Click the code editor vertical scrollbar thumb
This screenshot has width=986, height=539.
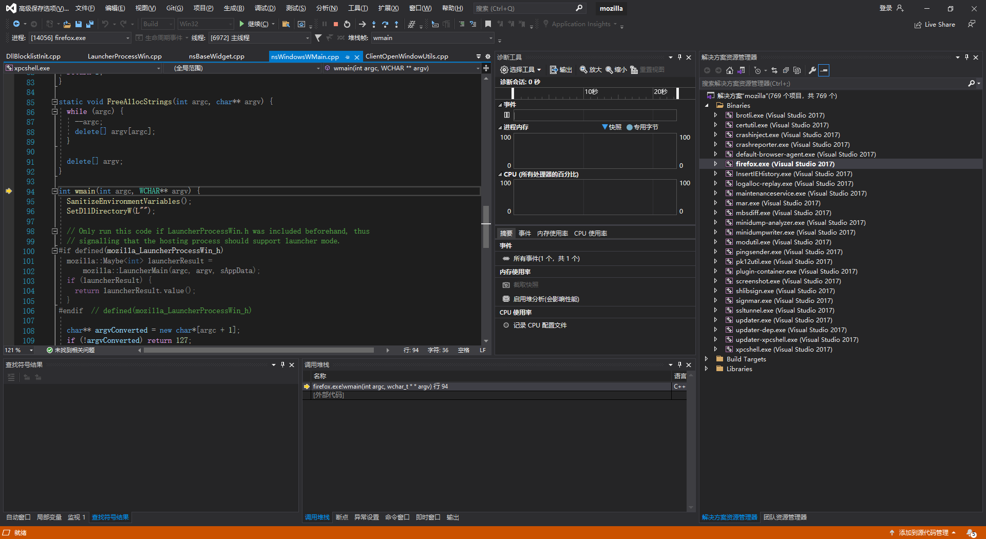click(x=486, y=227)
